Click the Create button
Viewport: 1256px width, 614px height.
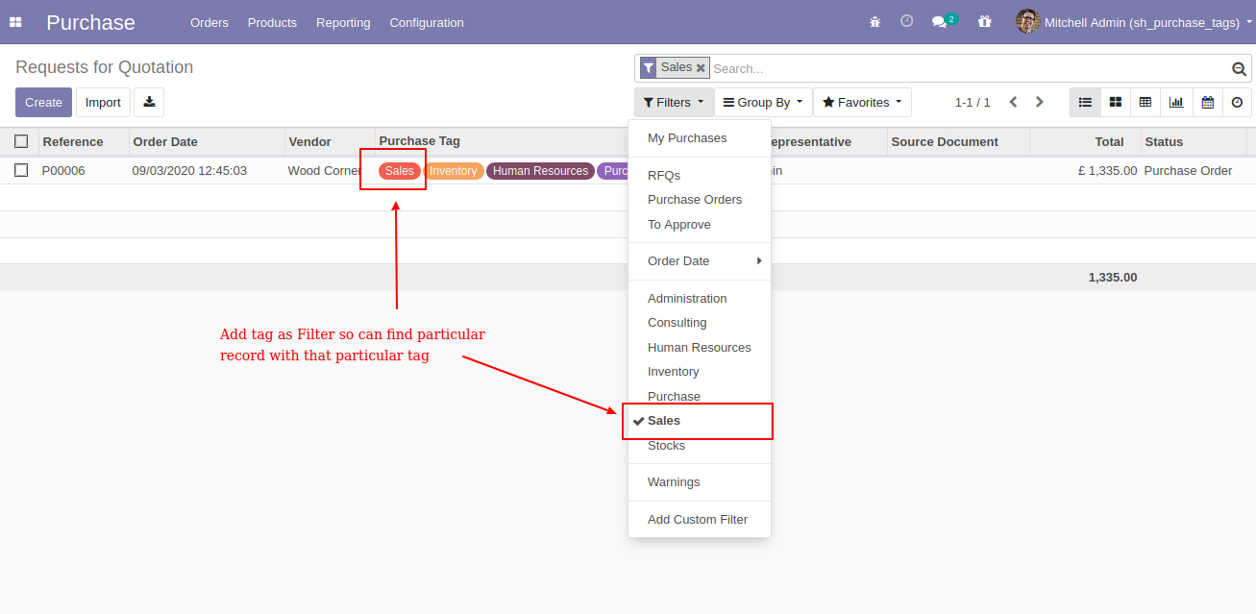[x=43, y=102]
